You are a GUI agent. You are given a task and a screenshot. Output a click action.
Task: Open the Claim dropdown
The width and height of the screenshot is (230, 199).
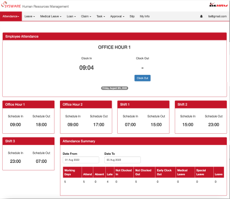(x=86, y=16)
